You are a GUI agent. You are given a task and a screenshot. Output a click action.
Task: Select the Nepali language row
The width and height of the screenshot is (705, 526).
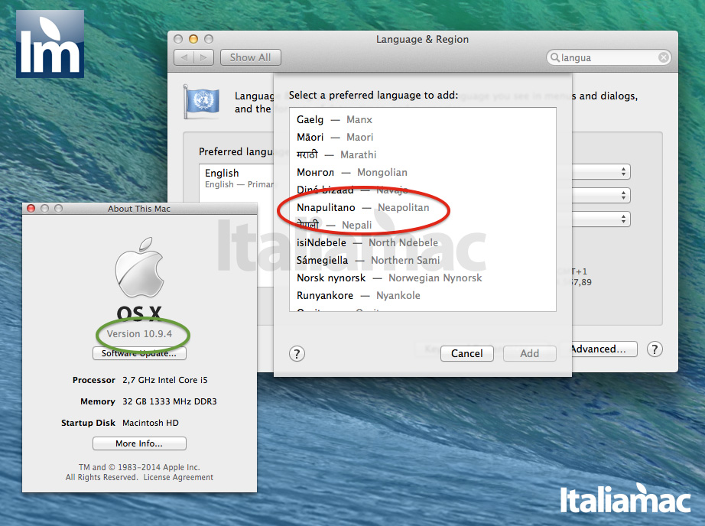pos(423,225)
